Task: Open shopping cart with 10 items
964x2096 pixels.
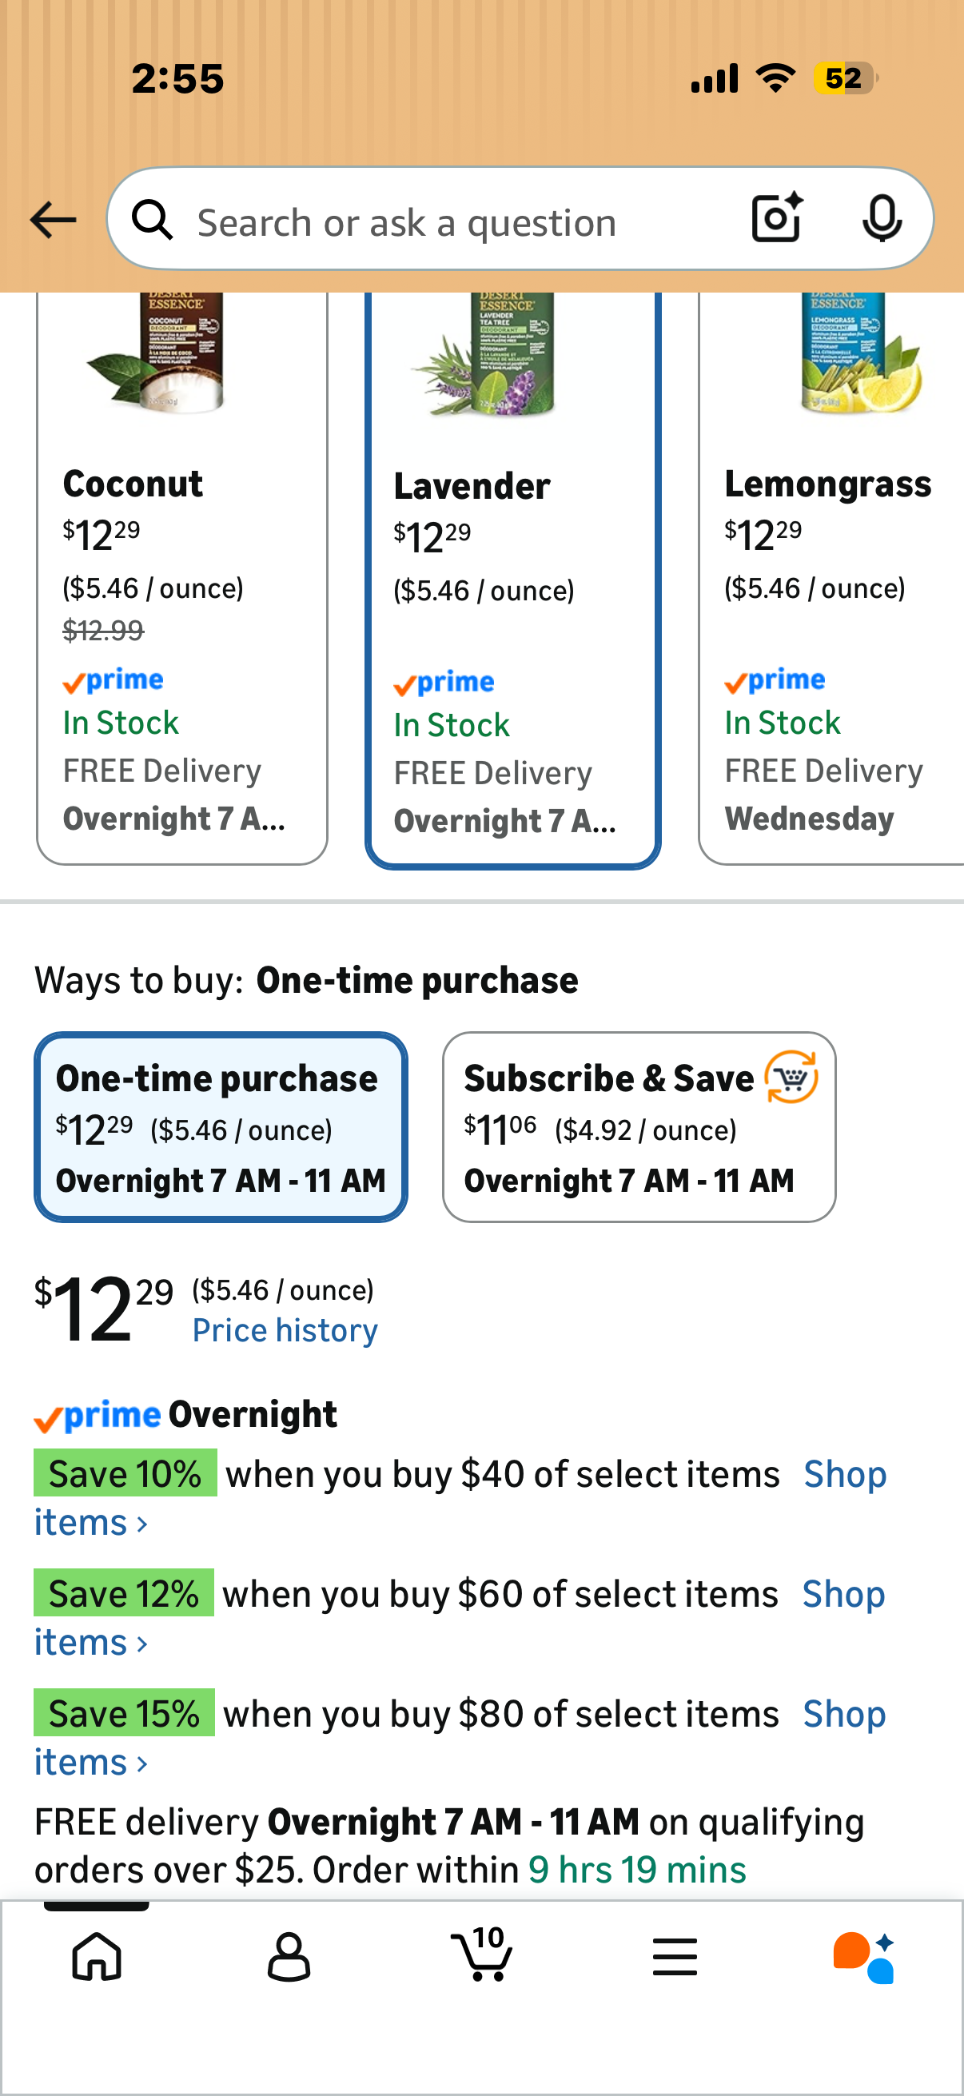Action: [481, 1954]
